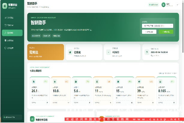This screenshot has height=123, width=184.
Task: Click the 智慧农业 logo icon
Action: pos(5,6)
